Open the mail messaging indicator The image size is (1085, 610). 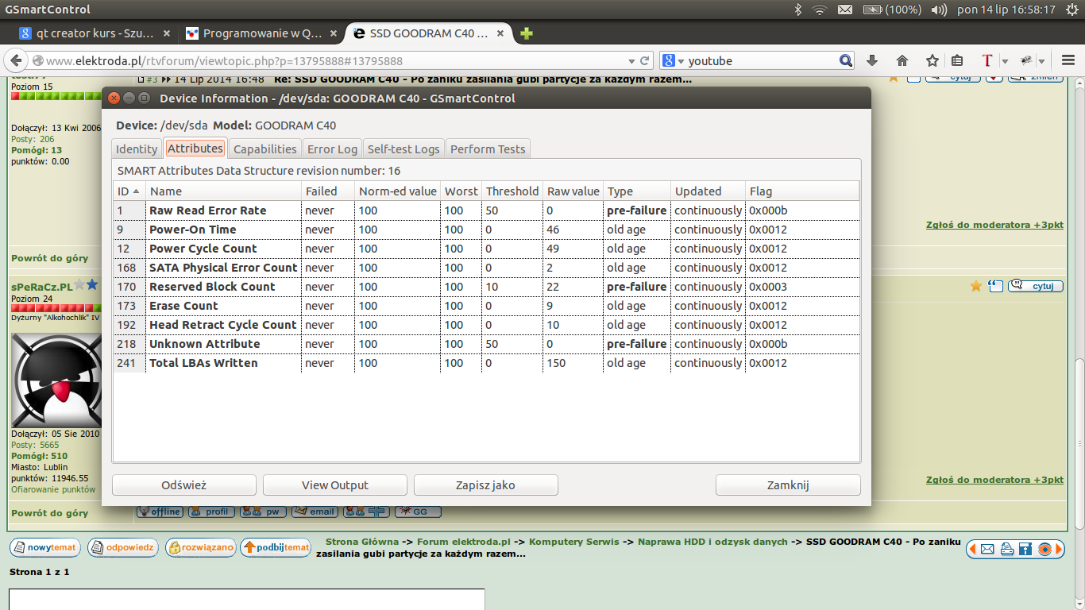click(845, 10)
